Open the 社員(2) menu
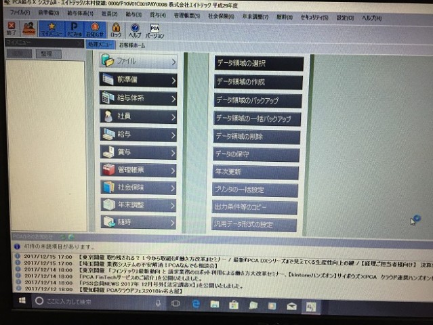 [x=109, y=14]
